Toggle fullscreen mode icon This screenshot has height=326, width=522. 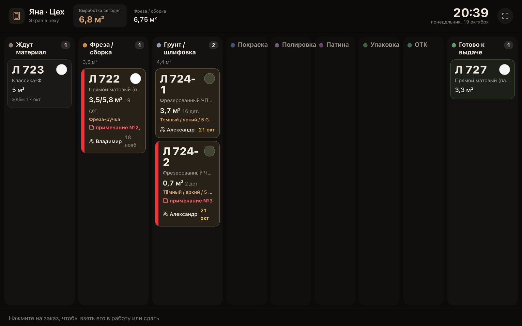[505, 16]
